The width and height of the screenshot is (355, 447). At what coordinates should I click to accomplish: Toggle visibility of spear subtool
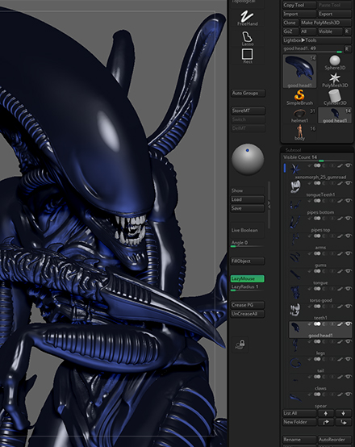tap(349, 395)
